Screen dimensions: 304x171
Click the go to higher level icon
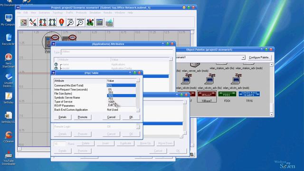[x=61, y=22]
